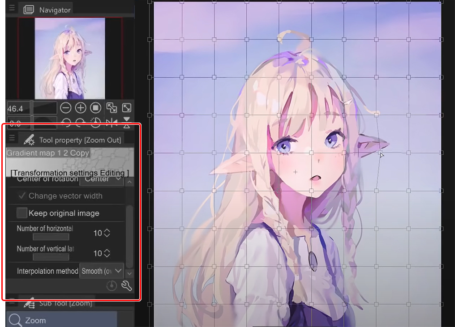Click the Number of horizontal lattice stepper
The height and width of the screenshot is (327, 455).
pos(107,233)
